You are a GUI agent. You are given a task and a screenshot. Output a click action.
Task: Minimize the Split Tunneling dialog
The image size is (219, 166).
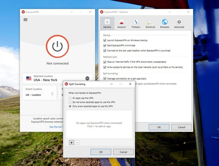111,84
